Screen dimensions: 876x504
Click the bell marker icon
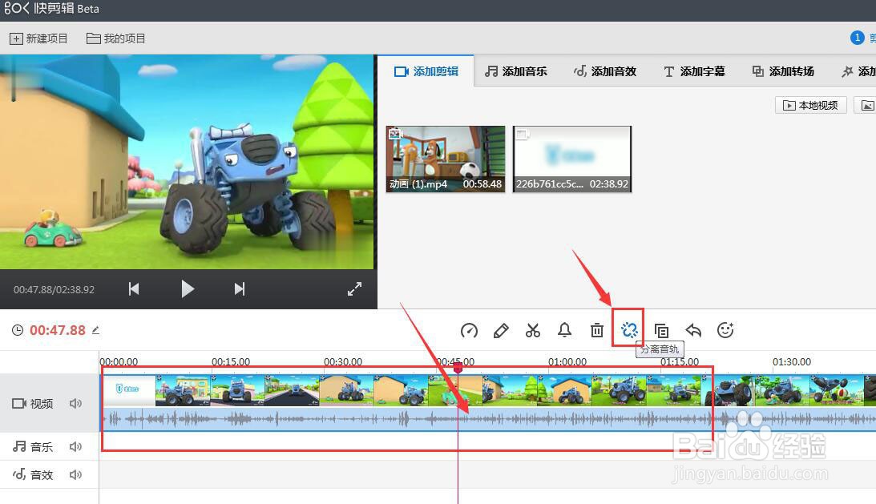tap(565, 330)
